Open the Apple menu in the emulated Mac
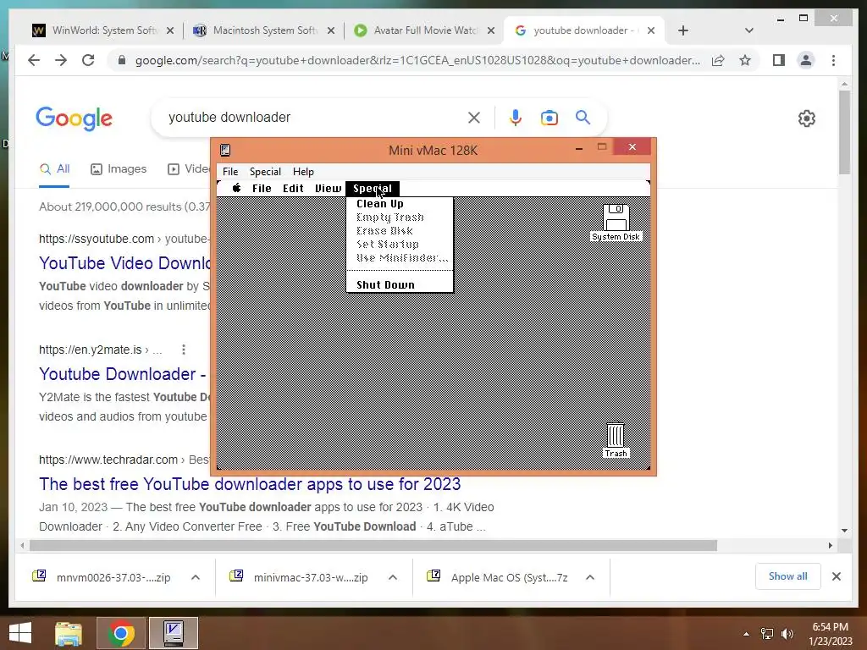The width and height of the screenshot is (867, 650). pos(237,188)
